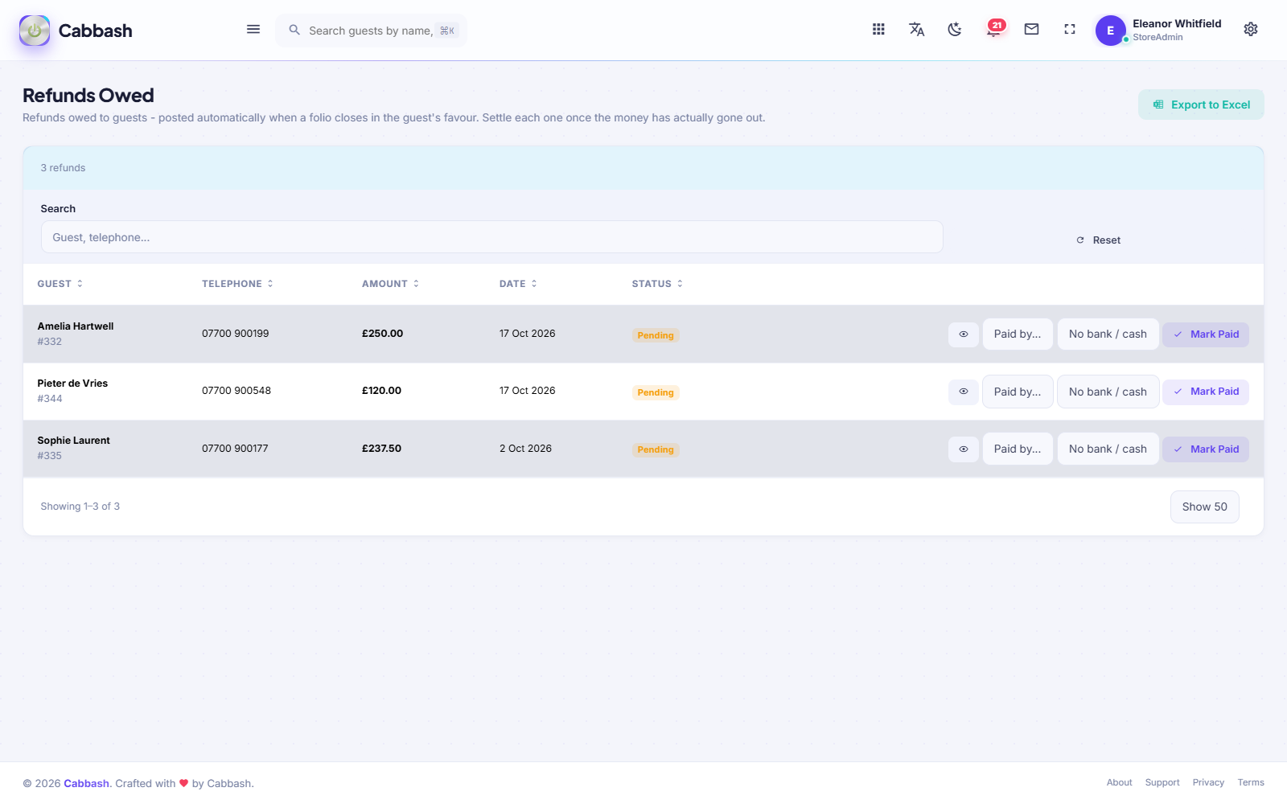Choose No bank / cash for Pieter de Vries
The width and height of the screenshot is (1287, 804).
click(x=1108, y=392)
